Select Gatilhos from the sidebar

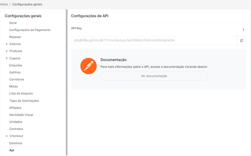point(15,73)
